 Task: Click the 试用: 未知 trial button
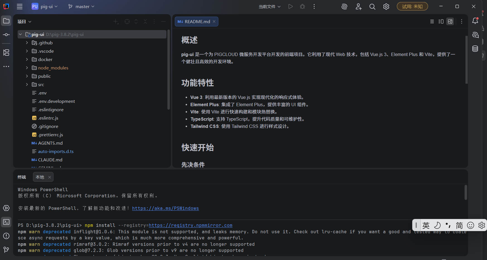[x=412, y=6]
